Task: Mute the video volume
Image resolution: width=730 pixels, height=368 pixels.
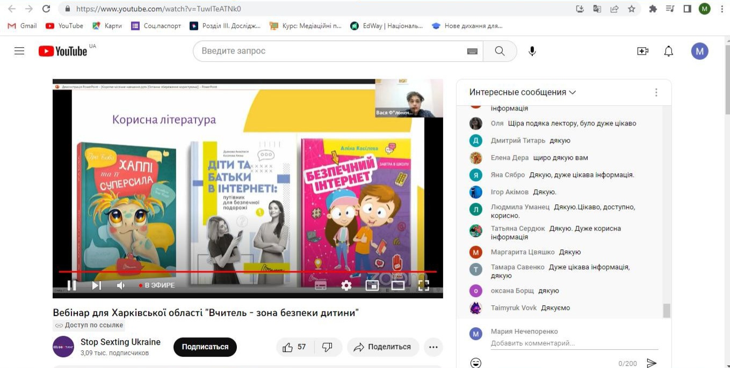Action: coord(121,285)
